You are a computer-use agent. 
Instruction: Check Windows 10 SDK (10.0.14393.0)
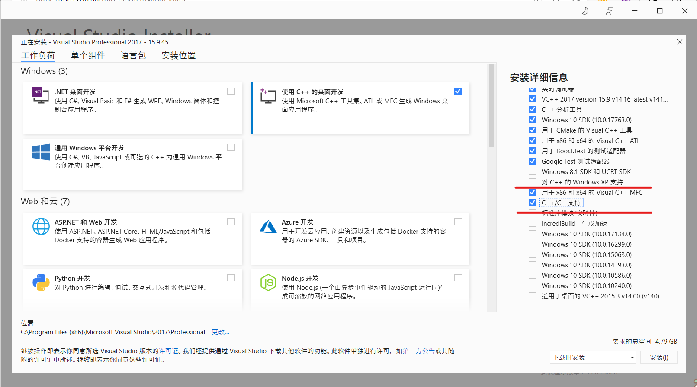pos(533,265)
